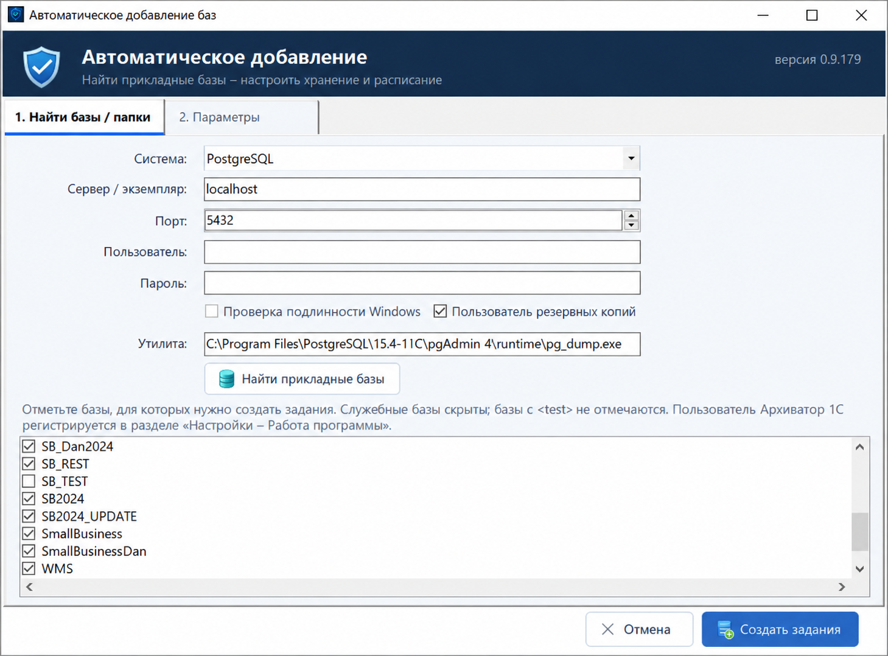Uncheck the SB2024 database
The image size is (888, 656).
click(x=29, y=499)
